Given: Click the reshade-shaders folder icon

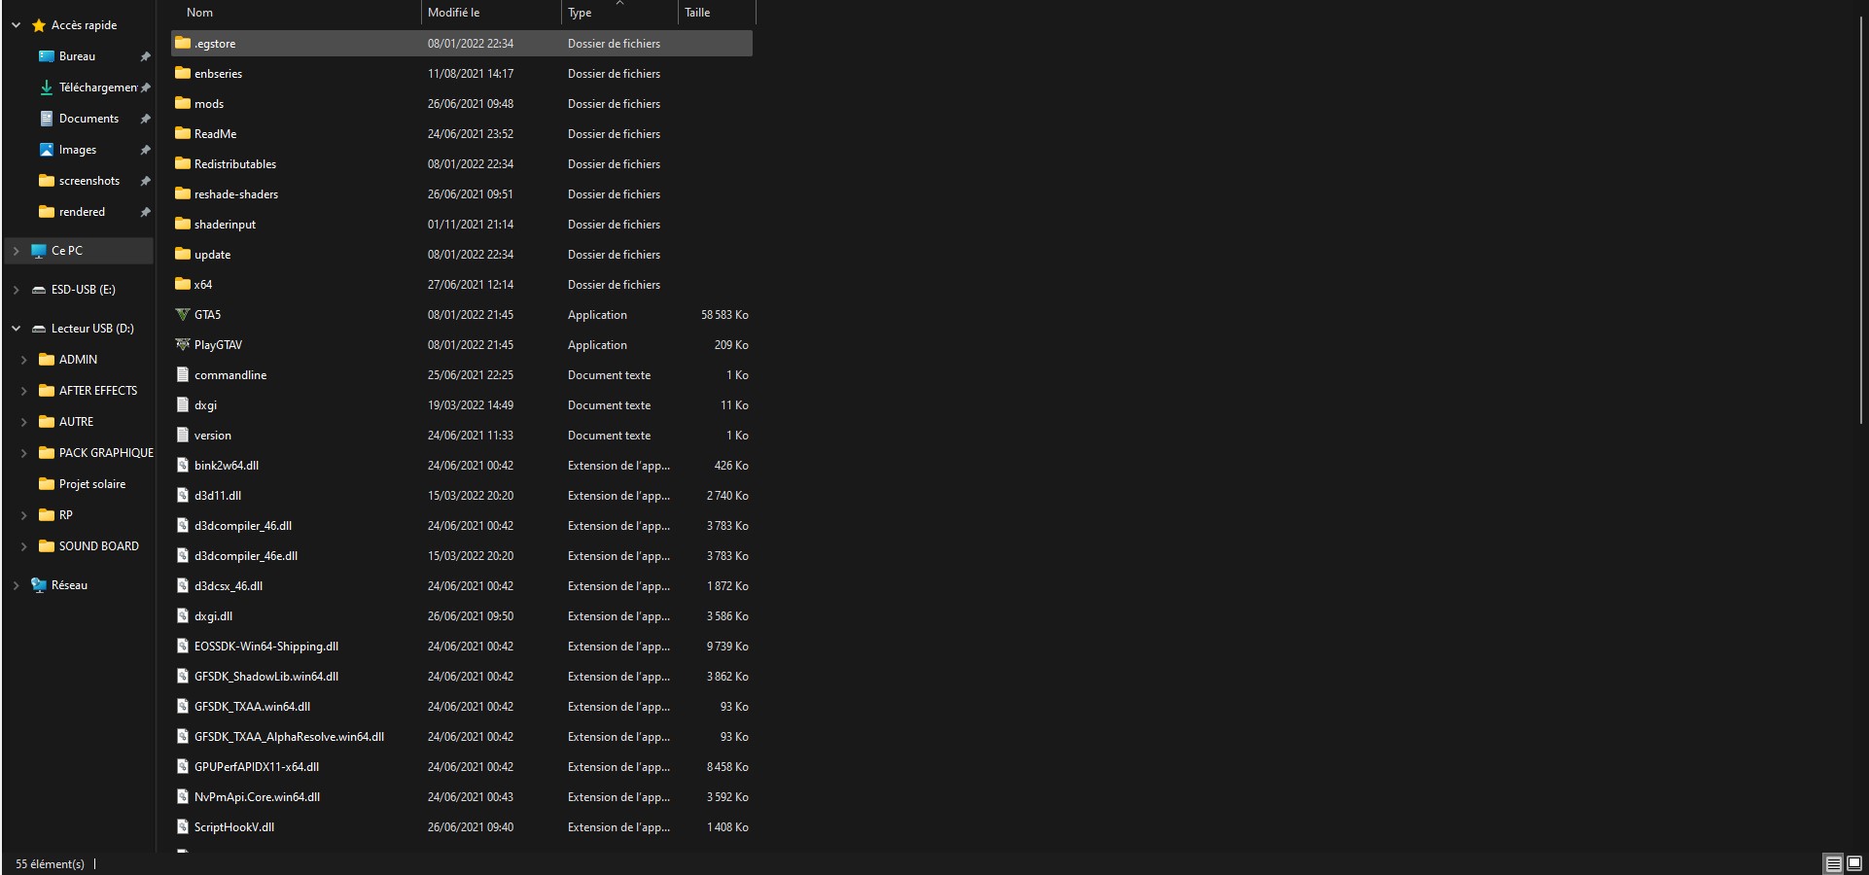Looking at the screenshot, I should (182, 194).
